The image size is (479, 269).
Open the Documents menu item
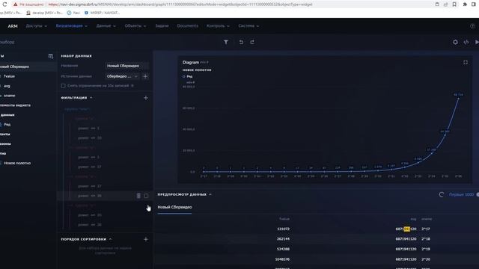(x=188, y=26)
